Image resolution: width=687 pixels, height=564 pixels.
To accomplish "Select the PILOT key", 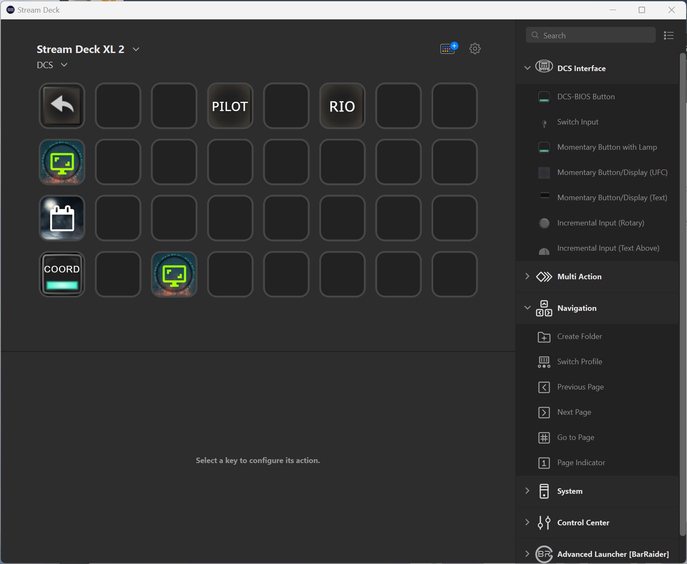I will [x=230, y=106].
